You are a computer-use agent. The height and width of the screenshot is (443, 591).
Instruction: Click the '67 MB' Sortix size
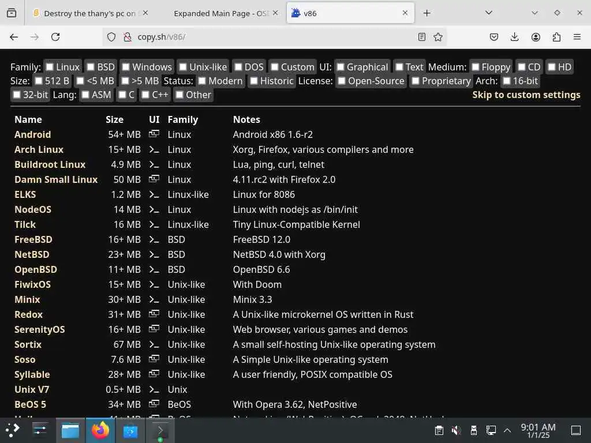click(127, 344)
